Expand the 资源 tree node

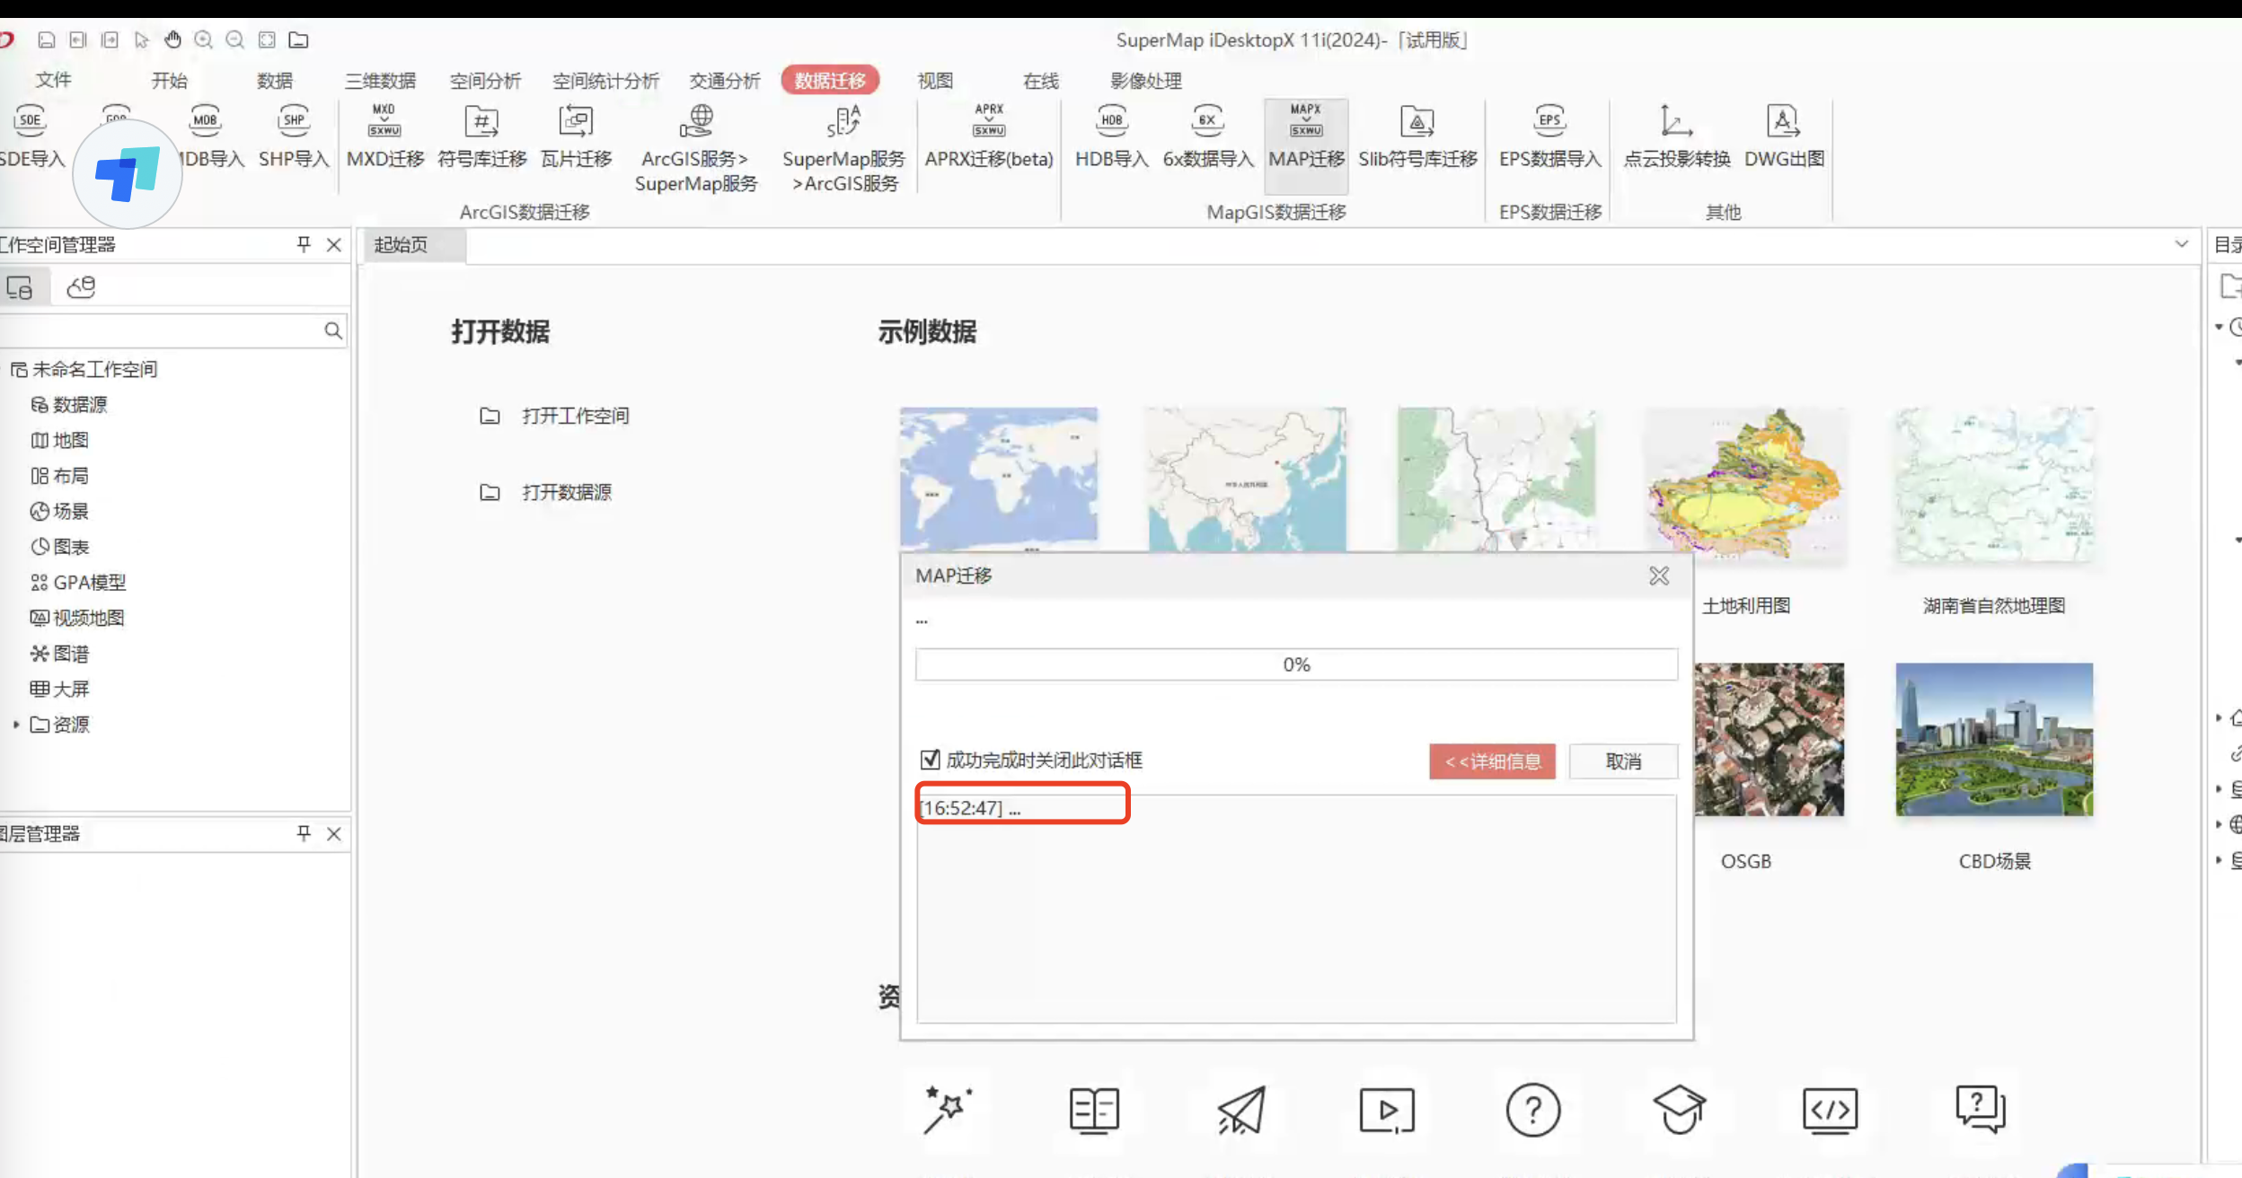point(16,724)
